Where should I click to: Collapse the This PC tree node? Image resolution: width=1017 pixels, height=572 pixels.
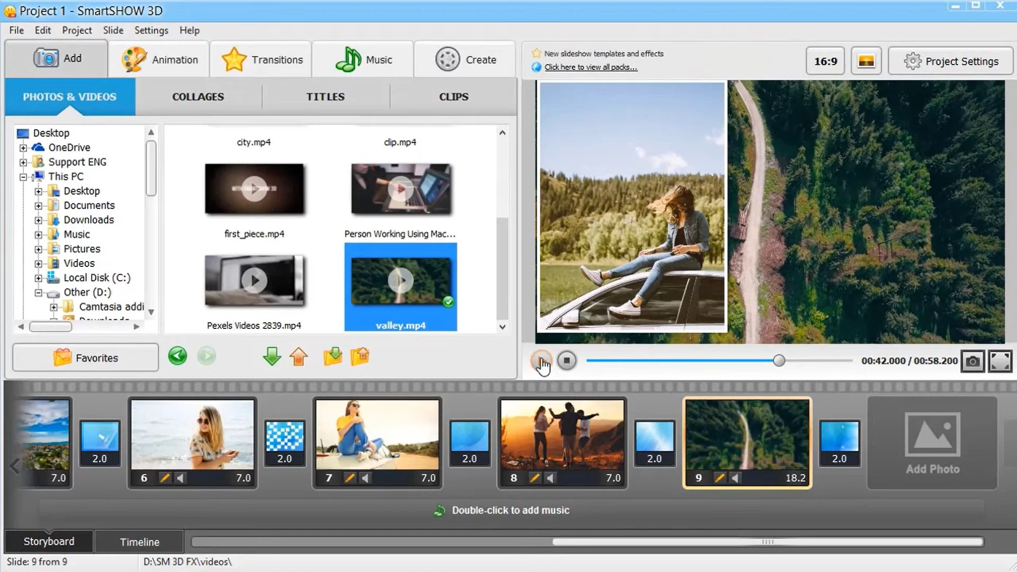click(23, 177)
